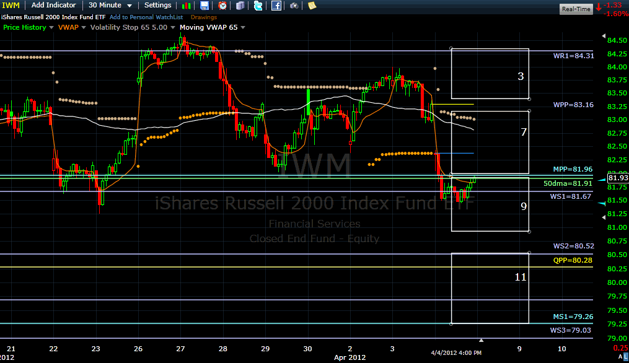Click the red -1.60% percent change
Image resolution: width=629 pixels, height=363 pixels.
pyautogui.click(x=616, y=14)
